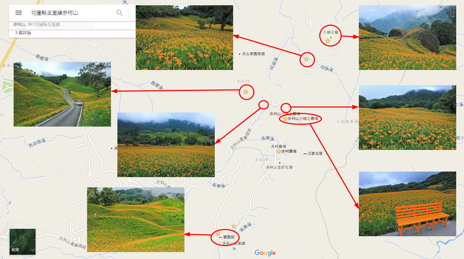Click the search box with 花蓮縣玉里鎮赤柯山

(x=68, y=13)
